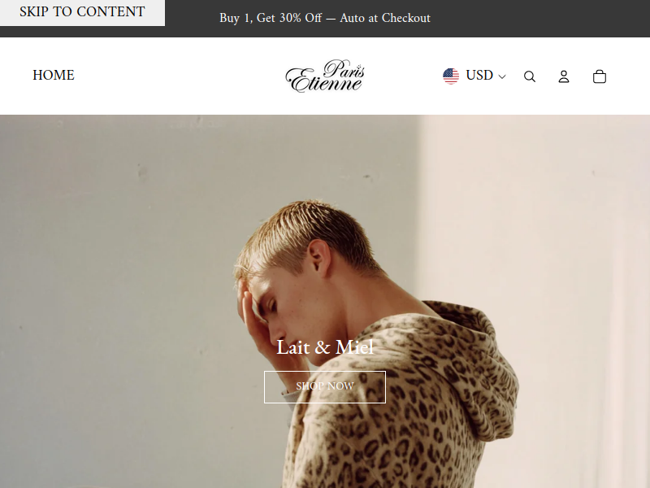Click the chevron arrow beside USD

point(502,76)
